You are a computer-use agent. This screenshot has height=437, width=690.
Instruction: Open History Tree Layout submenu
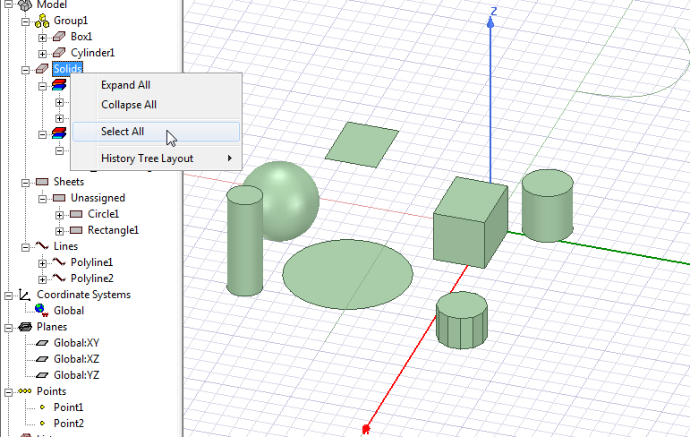(x=148, y=159)
